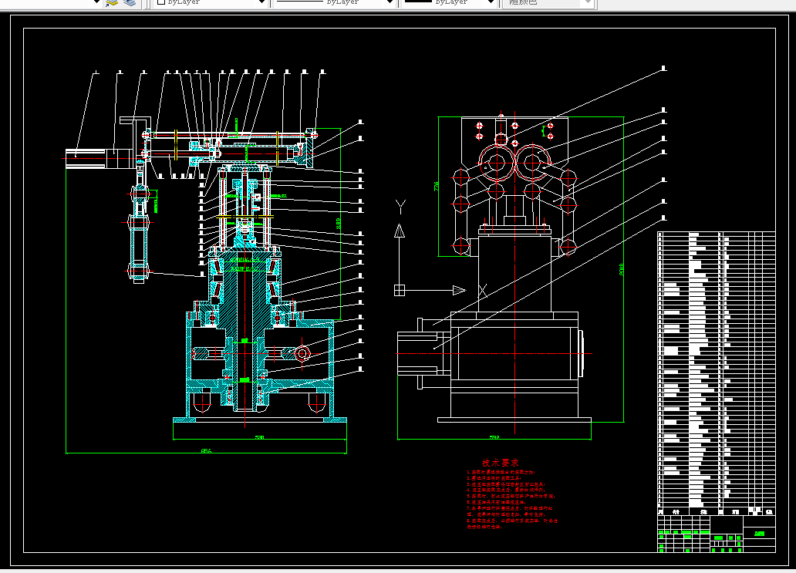Select the 856 overall width dimension
The height and width of the screenshot is (573, 796).
[x=206, y=450]
